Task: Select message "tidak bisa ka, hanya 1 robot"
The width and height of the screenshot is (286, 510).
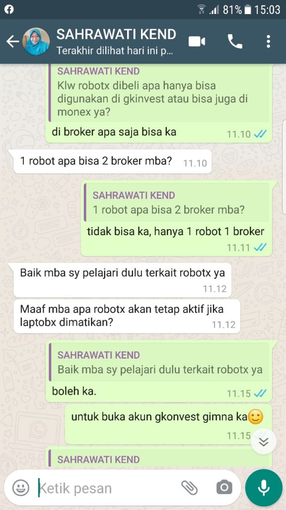Action: coord(176,232)
